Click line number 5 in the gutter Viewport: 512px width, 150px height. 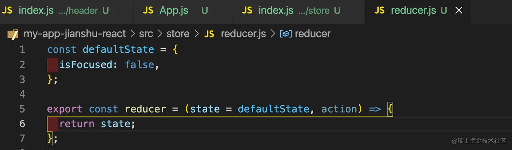[22, 109]
